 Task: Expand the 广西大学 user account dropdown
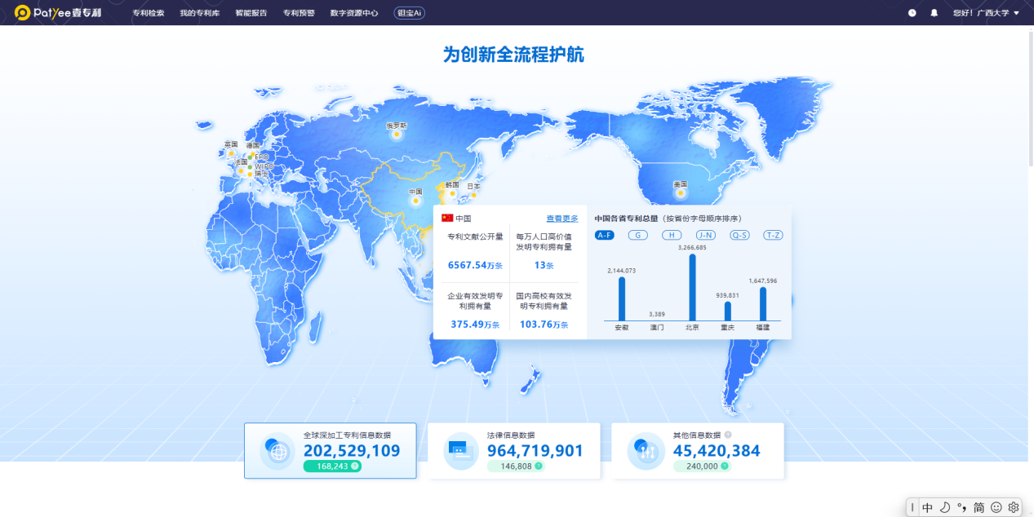click(x=986, y=13)
